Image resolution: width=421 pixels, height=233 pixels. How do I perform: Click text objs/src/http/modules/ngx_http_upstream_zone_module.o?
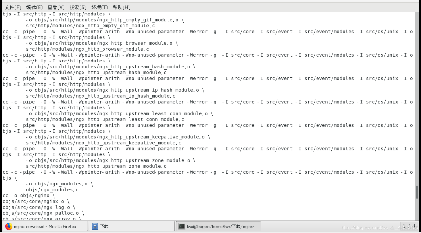112,160
